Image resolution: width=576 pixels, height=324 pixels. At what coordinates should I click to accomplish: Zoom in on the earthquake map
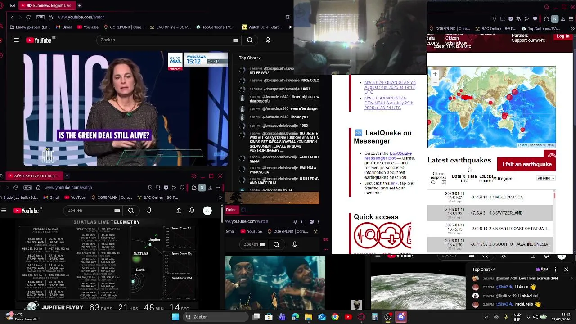(435, 74)
